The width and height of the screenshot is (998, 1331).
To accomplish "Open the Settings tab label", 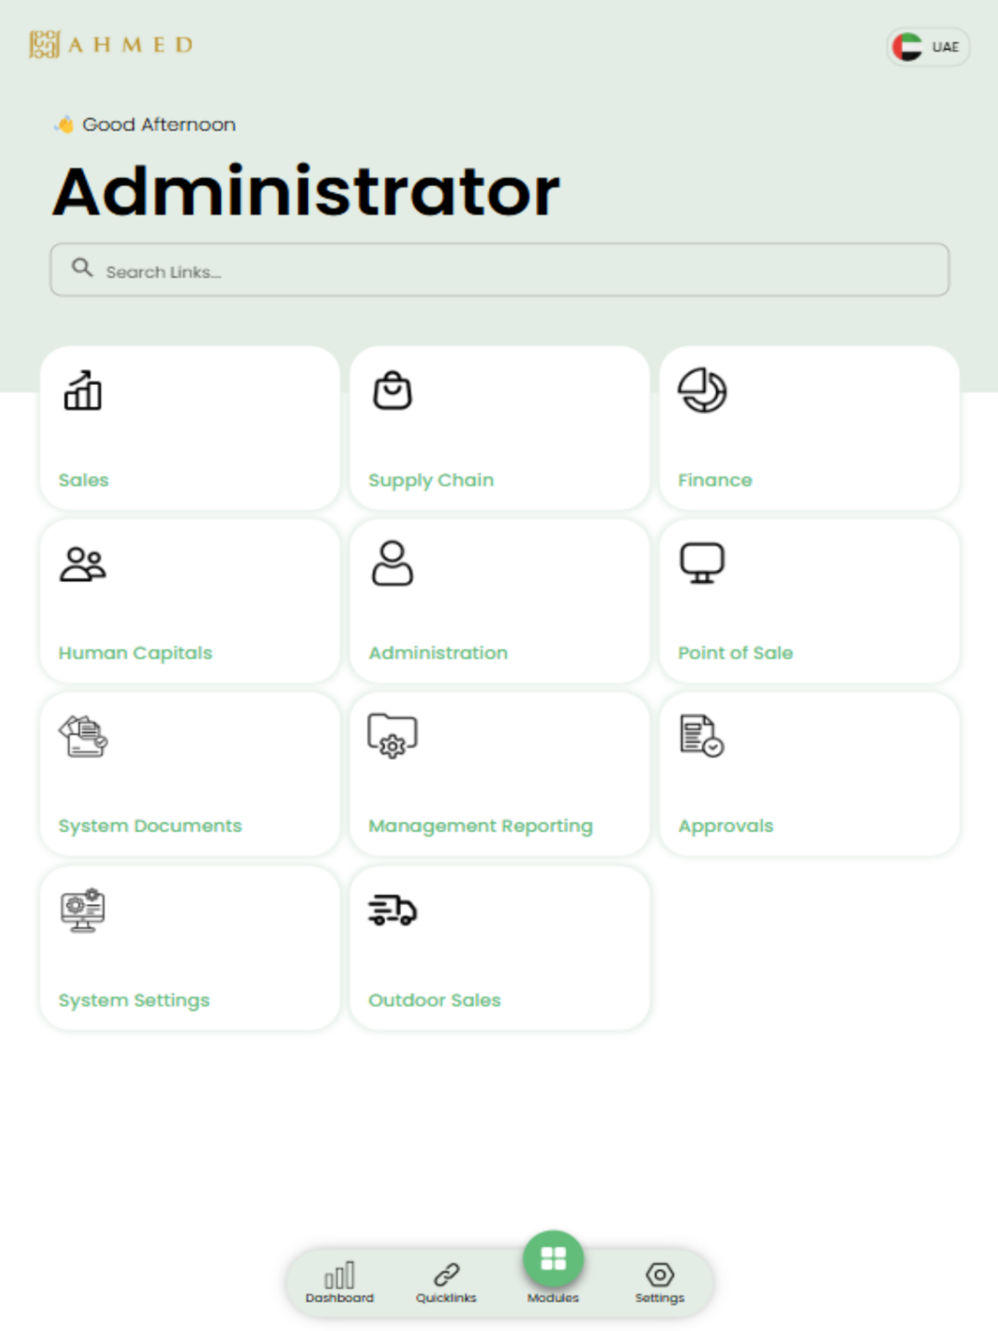I will coord(660,1299).
